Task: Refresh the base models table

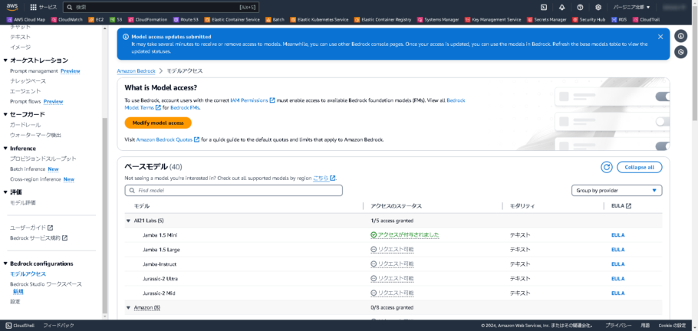Action: [x=606, y=167]
